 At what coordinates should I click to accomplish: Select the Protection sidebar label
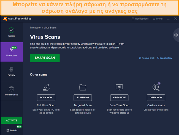point(11,56)
